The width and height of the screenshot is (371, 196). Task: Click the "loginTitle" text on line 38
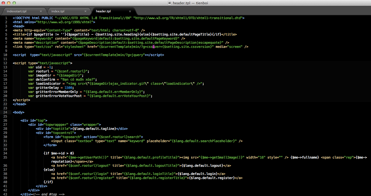[x=162, y=174]
